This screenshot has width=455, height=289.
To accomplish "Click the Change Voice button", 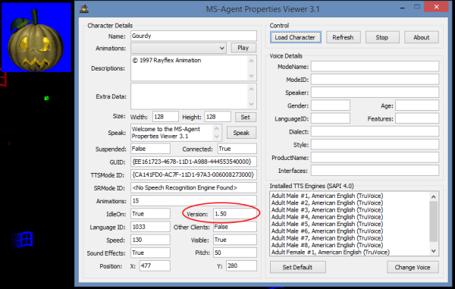I will [413, 267].
